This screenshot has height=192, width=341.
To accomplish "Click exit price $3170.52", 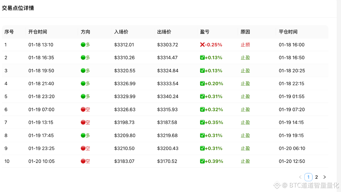I will tap(168, 161).
